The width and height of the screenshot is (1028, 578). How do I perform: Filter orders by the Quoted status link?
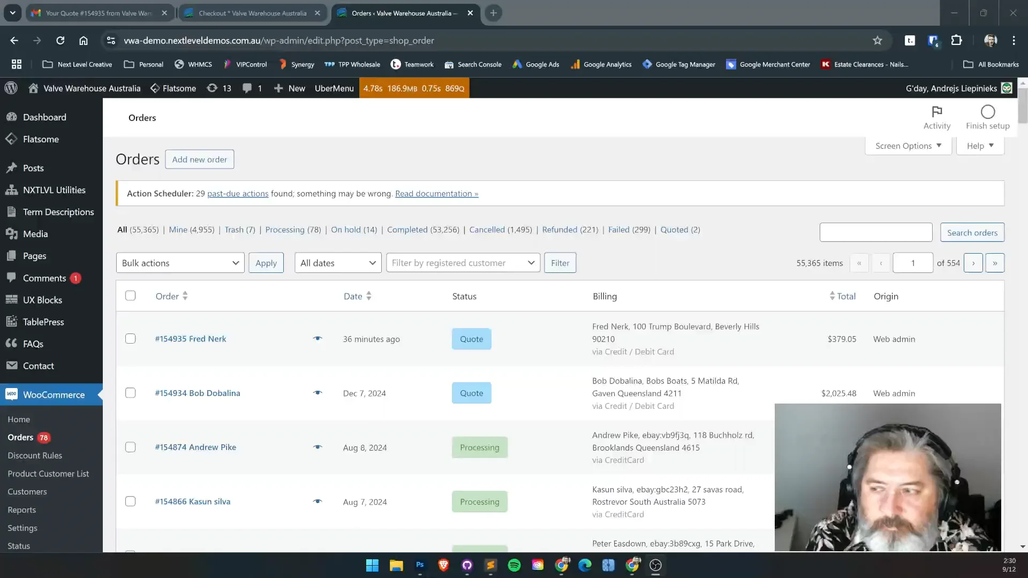pyautogui.click(x=674, y=230)
